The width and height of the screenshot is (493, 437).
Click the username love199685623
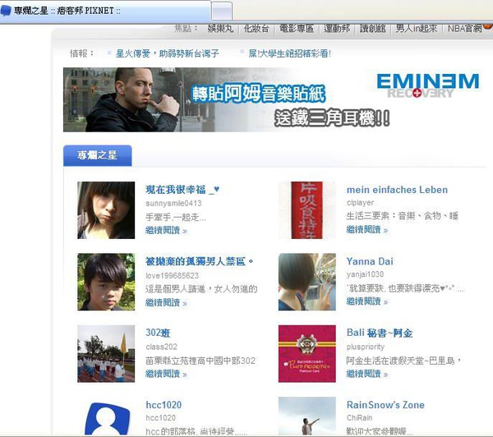click(172, 276)
